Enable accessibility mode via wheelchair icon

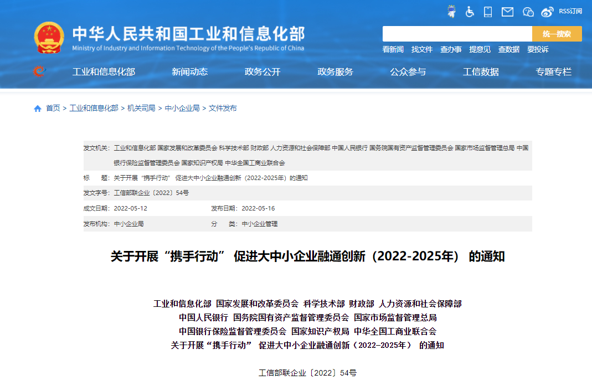tap(470, 12)
